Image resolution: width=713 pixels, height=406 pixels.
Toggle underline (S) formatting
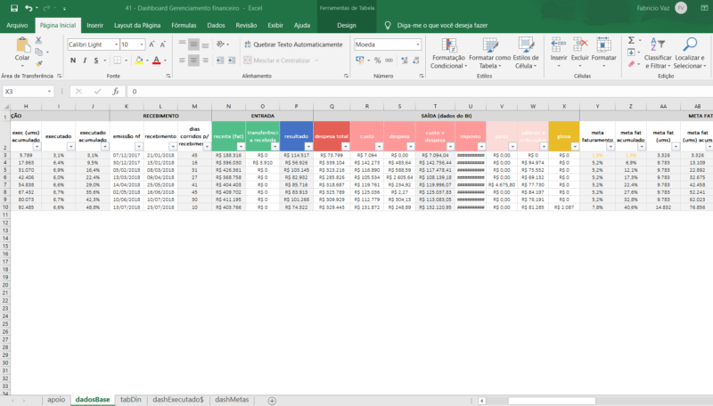pyautogui.click(x=96, y=61)
